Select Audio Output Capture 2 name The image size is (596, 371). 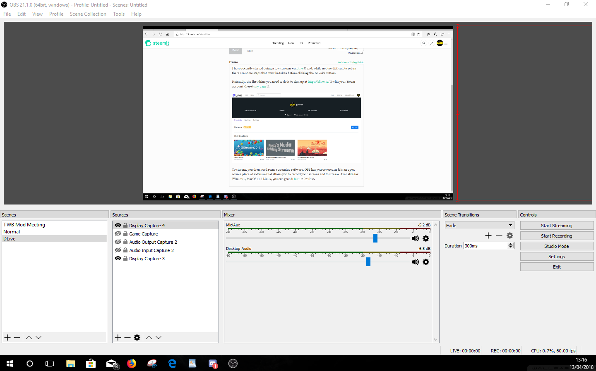click(x=153, y=242)
